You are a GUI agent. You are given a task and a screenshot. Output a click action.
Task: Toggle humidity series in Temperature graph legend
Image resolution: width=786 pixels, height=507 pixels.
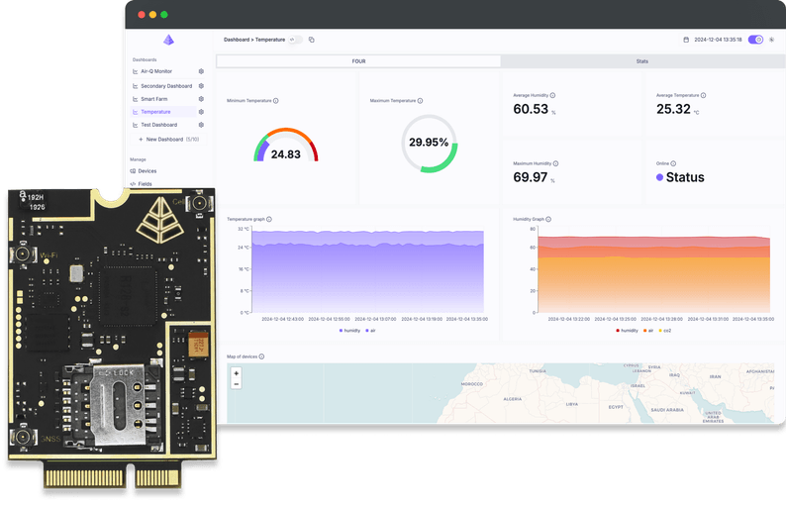pos(349,331)
